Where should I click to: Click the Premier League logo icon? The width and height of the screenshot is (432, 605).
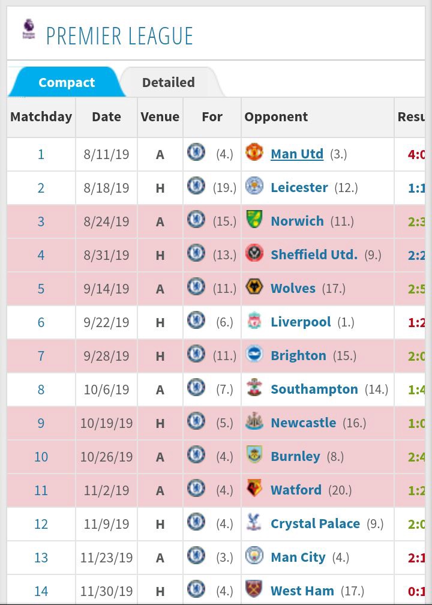29,29
